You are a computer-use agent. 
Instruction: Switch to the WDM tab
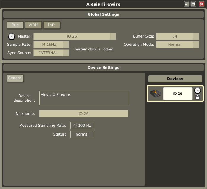tap(33, 25)
